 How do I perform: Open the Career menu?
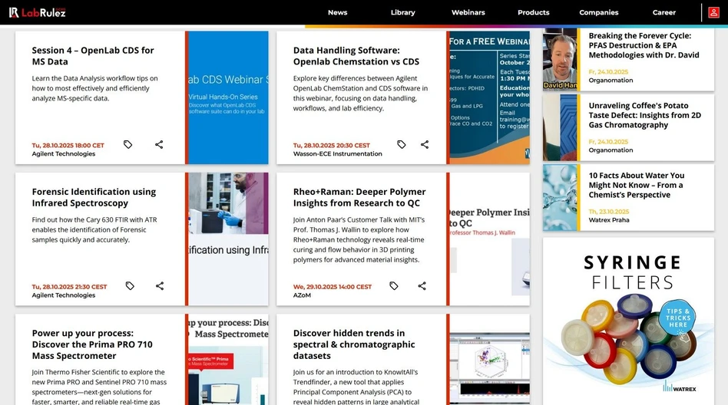point(664,12)
